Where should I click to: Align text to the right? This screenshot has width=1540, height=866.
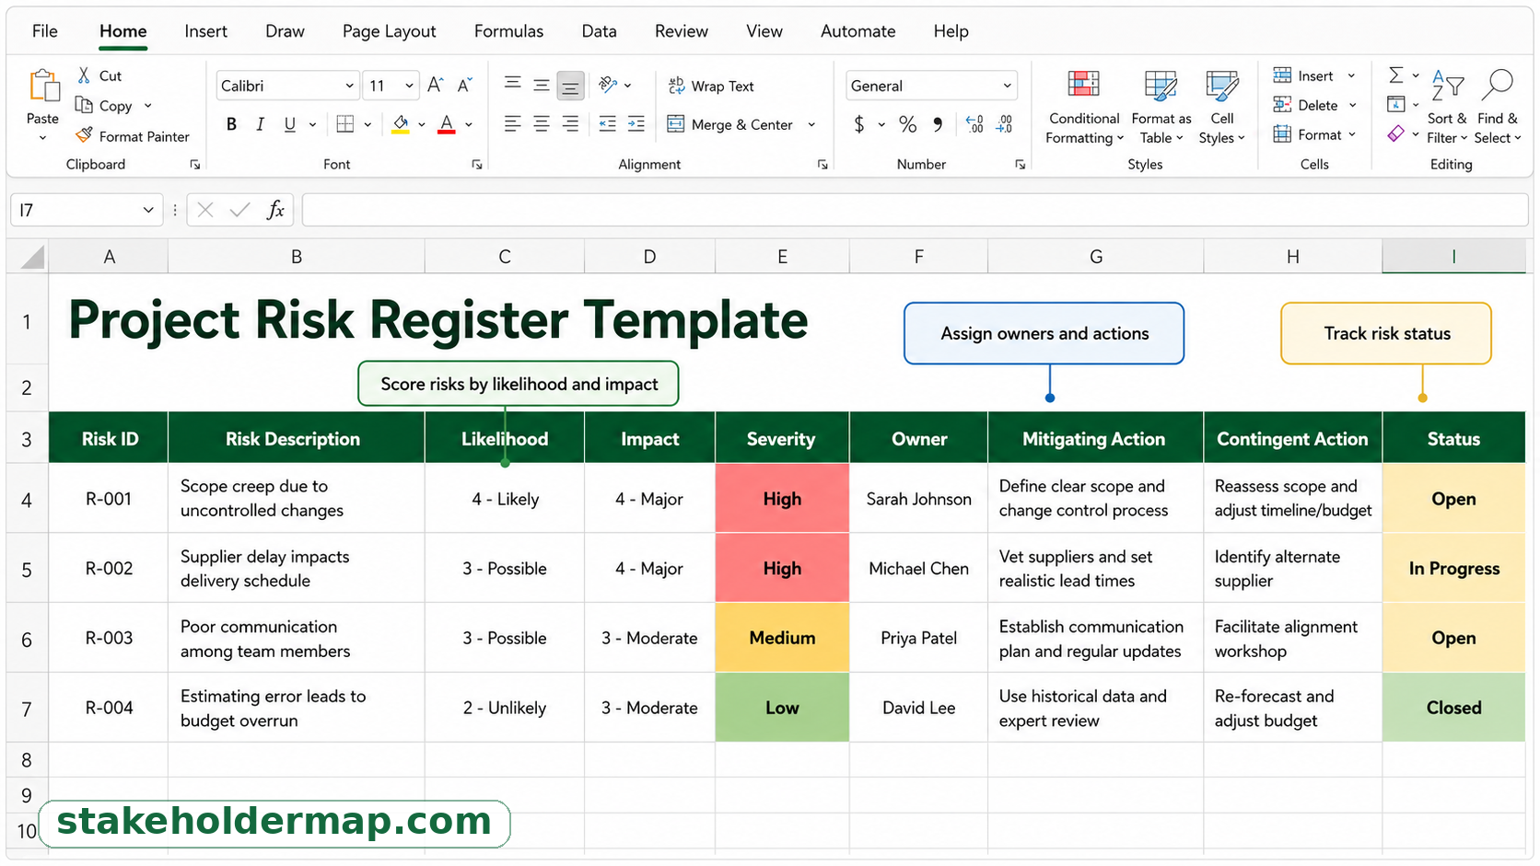(x=570, y=123)
